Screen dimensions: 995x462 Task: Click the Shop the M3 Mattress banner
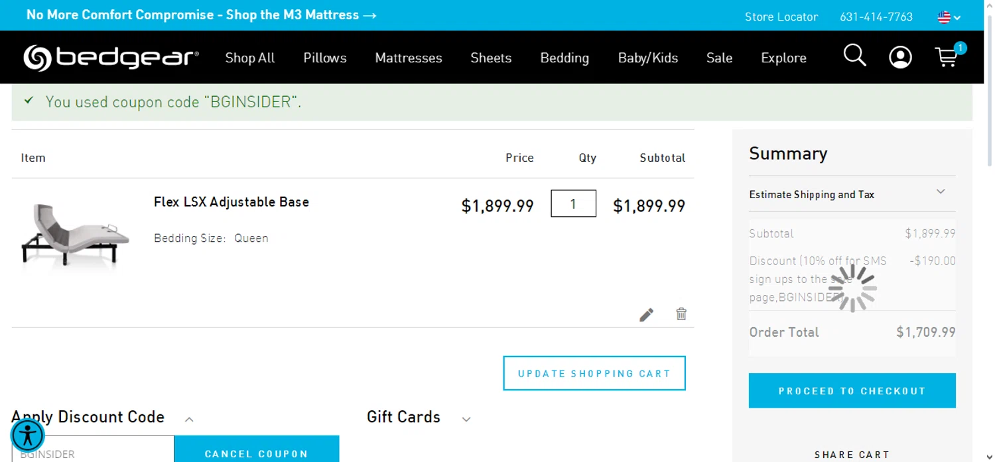202,15
